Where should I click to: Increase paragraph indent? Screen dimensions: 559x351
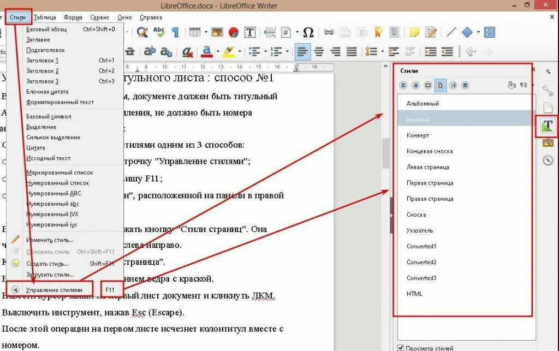click(x=431, y=52)
